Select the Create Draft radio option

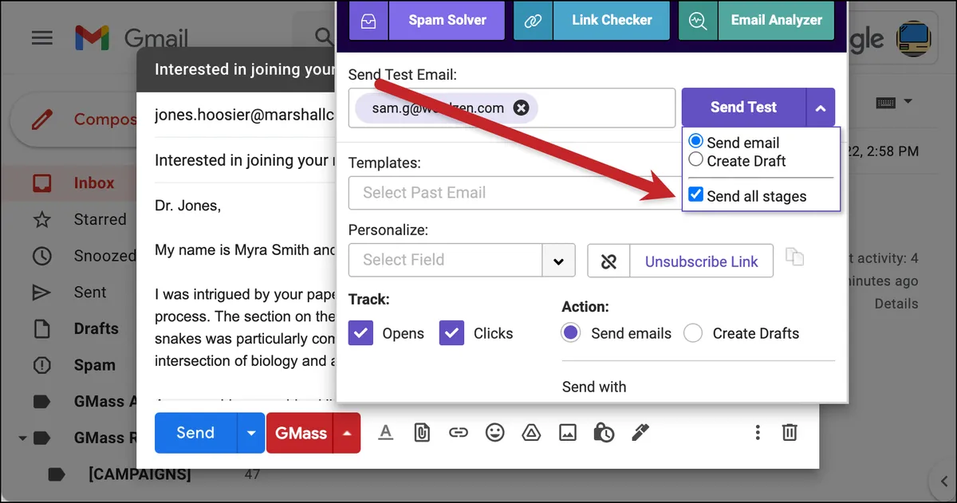tap(695, 159)
